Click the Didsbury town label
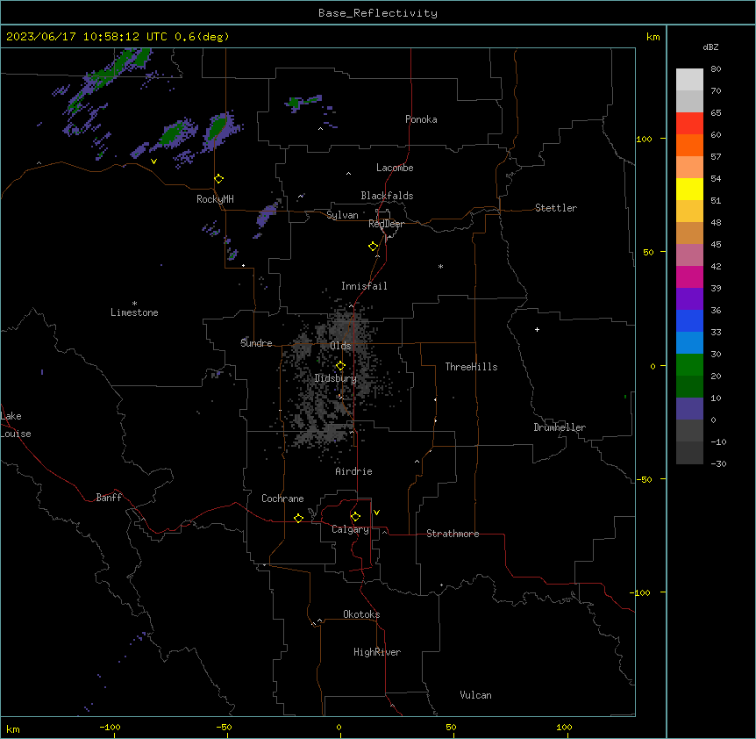The width and height of the screenshot is (756, 739). 336,378
